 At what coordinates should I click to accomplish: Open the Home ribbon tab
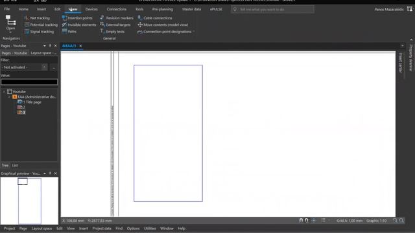click(23, 9)
